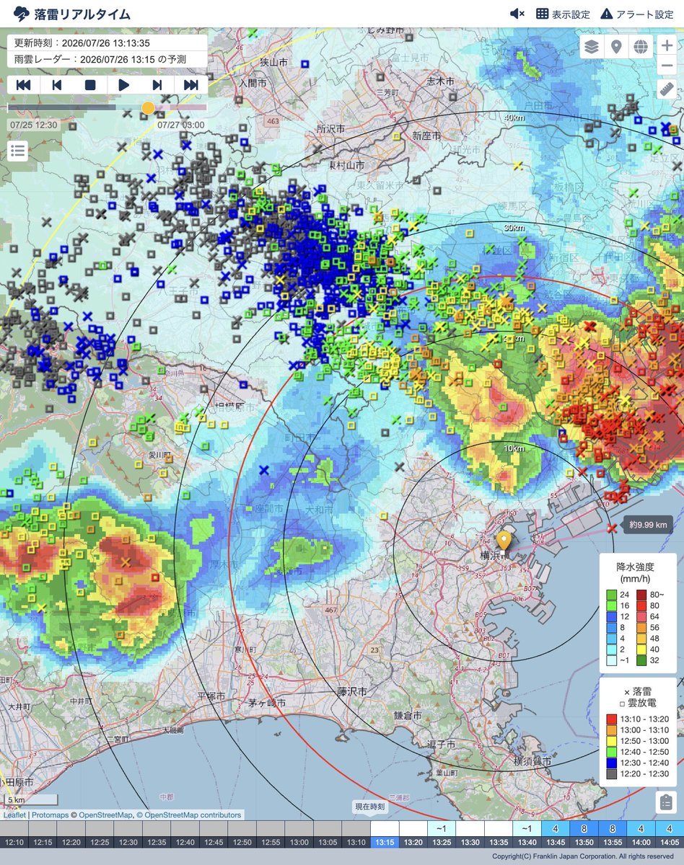Step back one frame
684x865 pixels.
pos(56,84)
